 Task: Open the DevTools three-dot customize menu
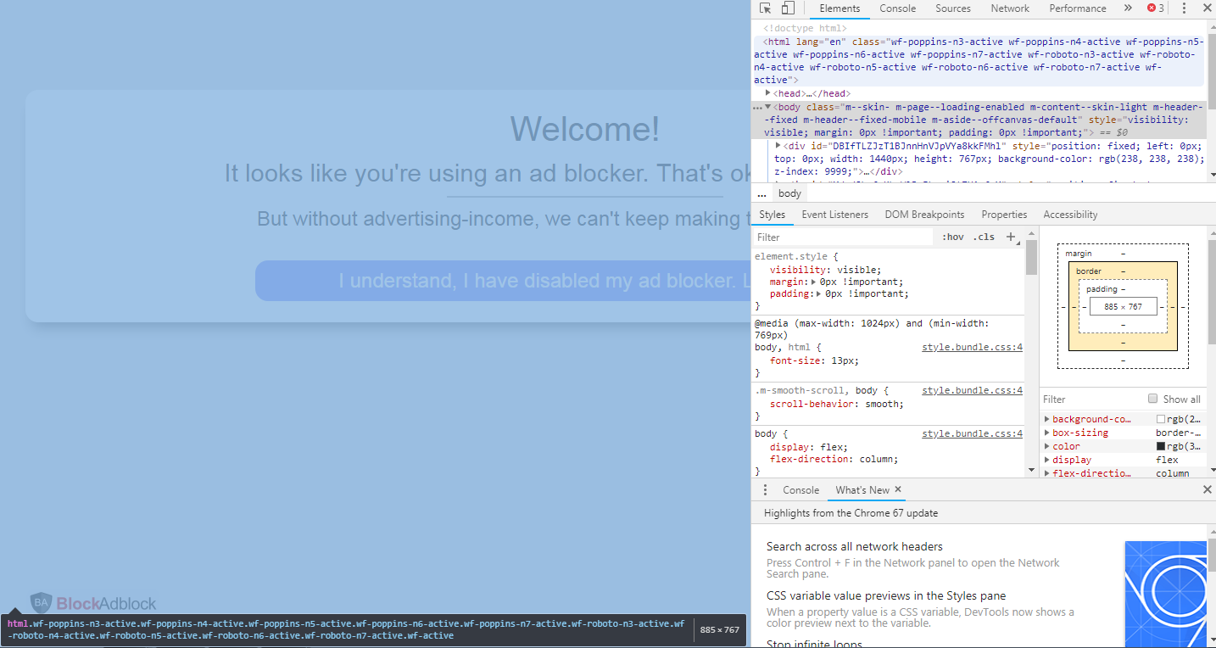pyautogui.click(x=1184, y=8)
